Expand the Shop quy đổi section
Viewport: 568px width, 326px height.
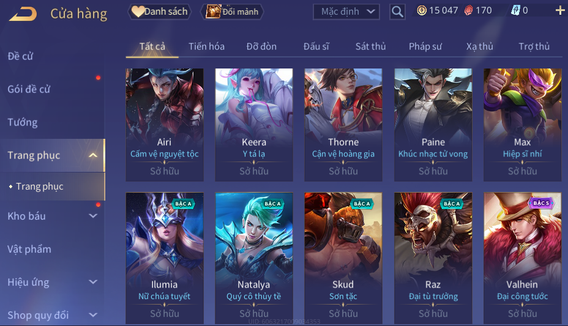pos(93,315)
